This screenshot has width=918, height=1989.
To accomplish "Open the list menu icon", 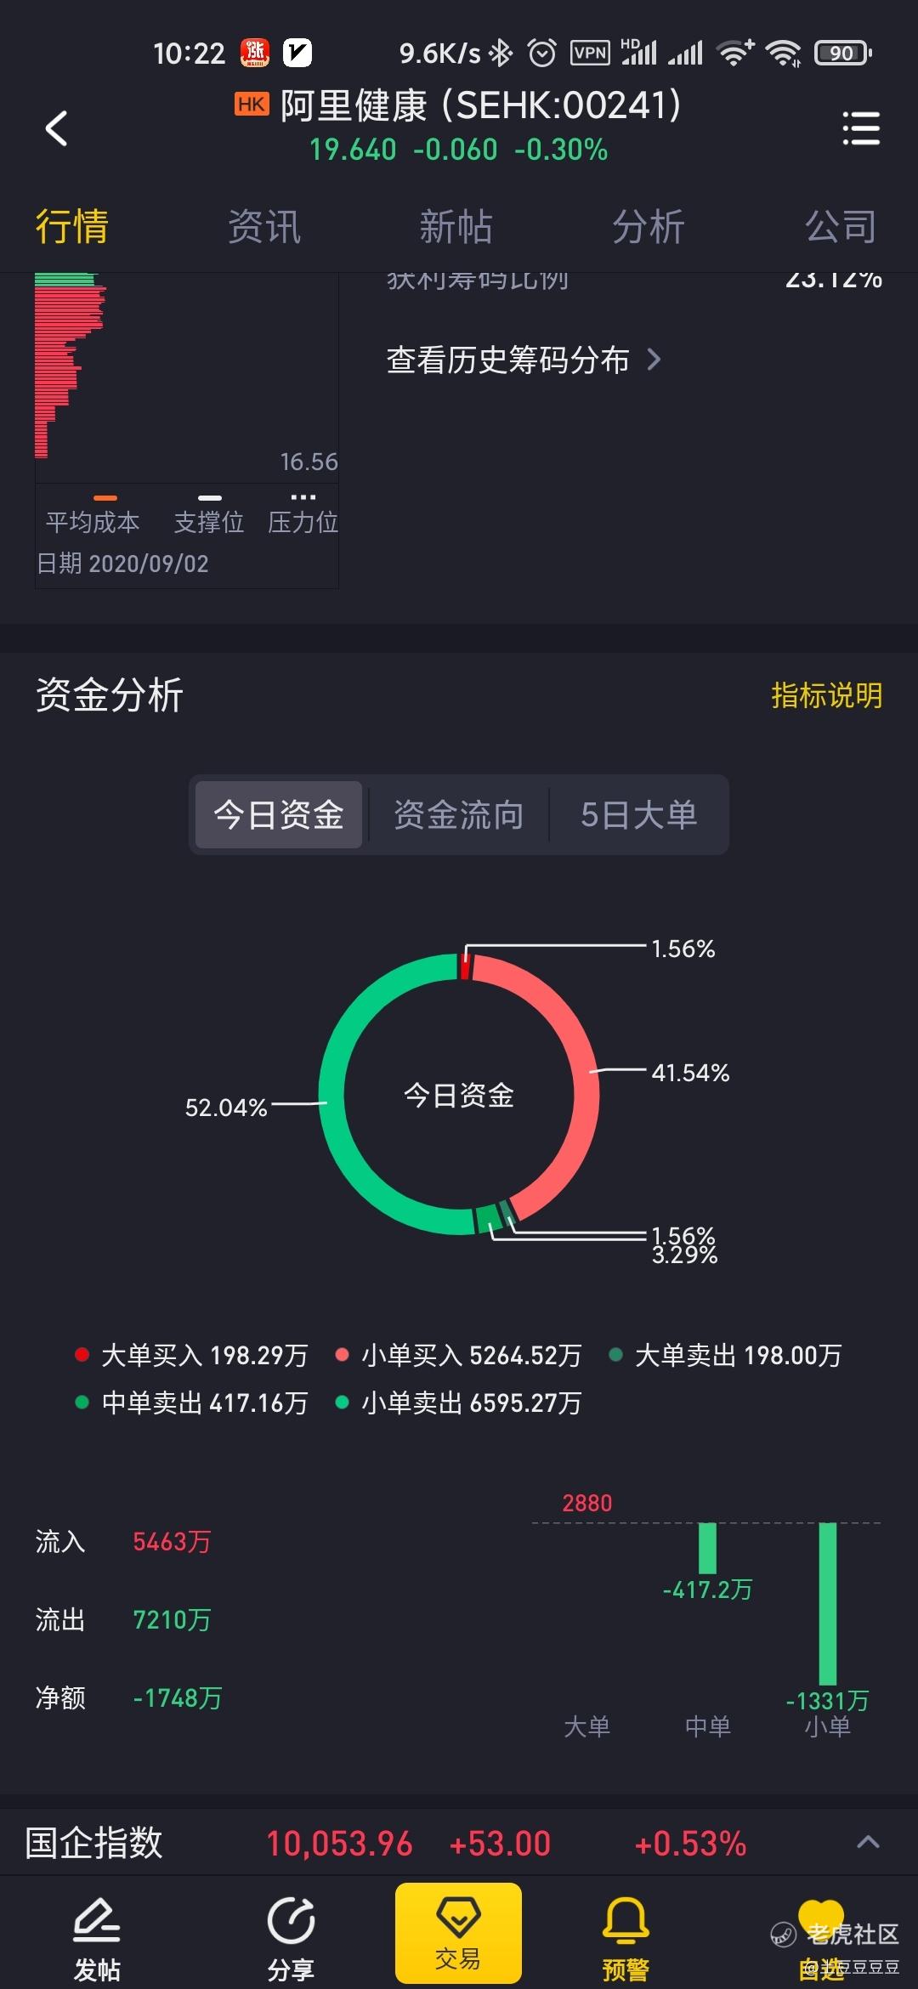I will point(861,128).
